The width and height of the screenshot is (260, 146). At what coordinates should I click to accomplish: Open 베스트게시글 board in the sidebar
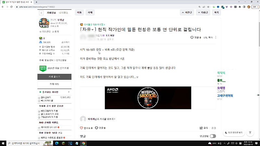(x=47, y=100)
